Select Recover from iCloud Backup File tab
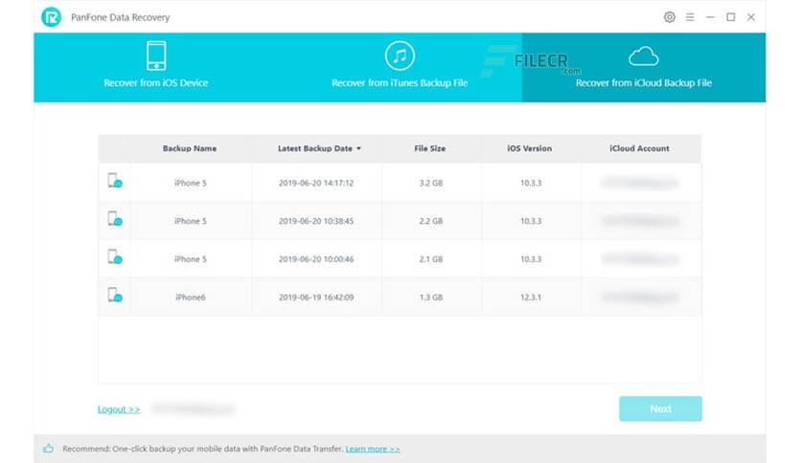The image size is (801, 463). pyautogui.click(x=644, y=67)
